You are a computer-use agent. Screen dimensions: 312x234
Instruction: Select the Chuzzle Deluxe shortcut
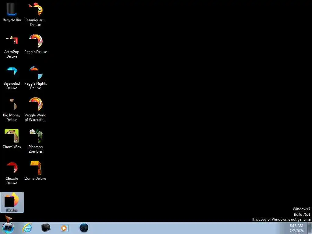pos(12,173)
